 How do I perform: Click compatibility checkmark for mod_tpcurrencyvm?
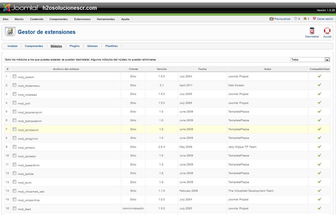[x=319, y=111]
